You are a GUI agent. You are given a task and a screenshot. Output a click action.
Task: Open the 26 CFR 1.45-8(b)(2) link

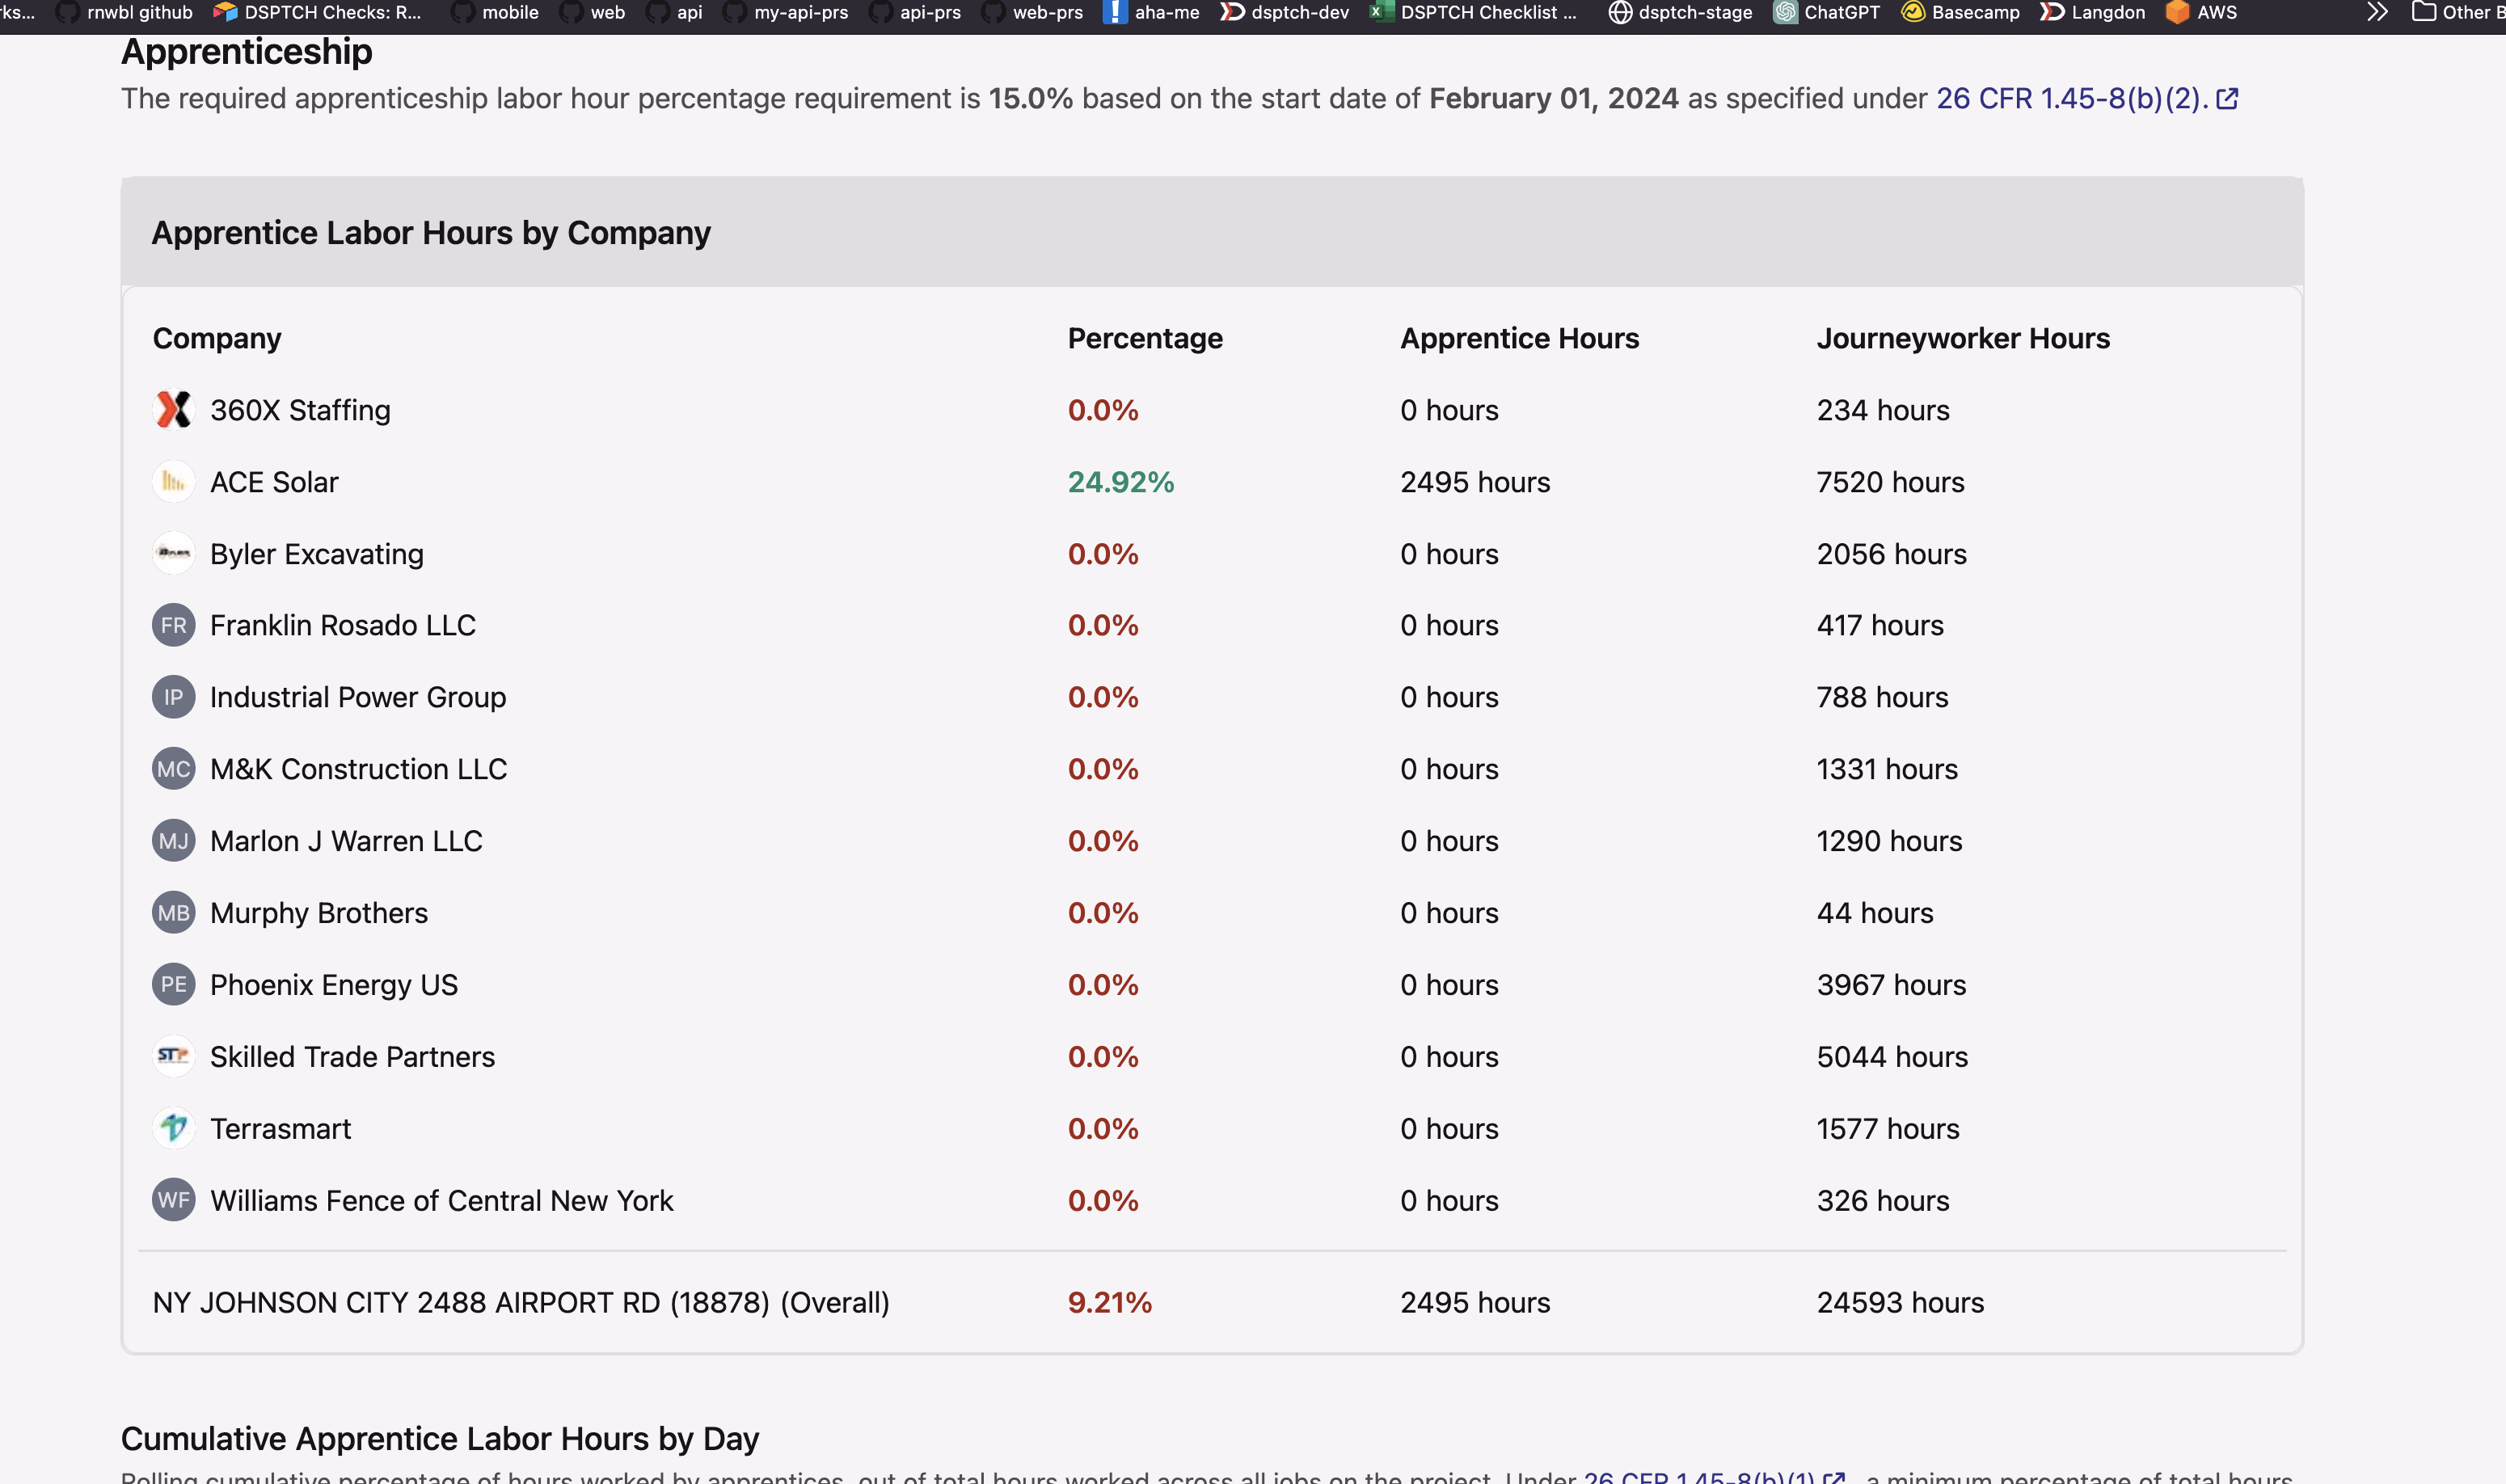tap(2073, 99)
